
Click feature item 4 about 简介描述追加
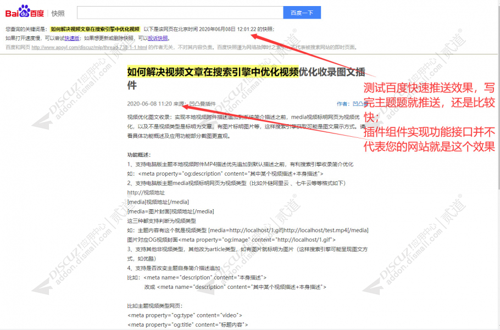point(174,268)
